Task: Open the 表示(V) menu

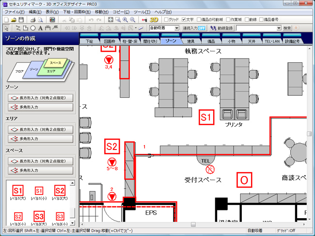Action: coord(52,12)
